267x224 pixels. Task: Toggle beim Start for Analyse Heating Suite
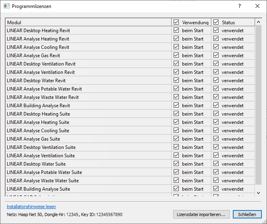click(x=176, y=122)
